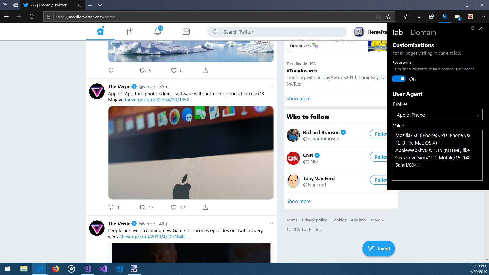Open the Profiles dropdown showing Apple iPhone
The height and width of the screenshot is (275, 489).
[437, 115]
